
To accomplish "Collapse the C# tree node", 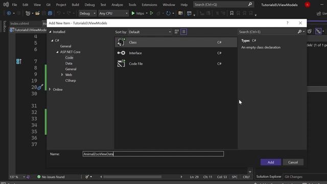I will click(52, 40).
